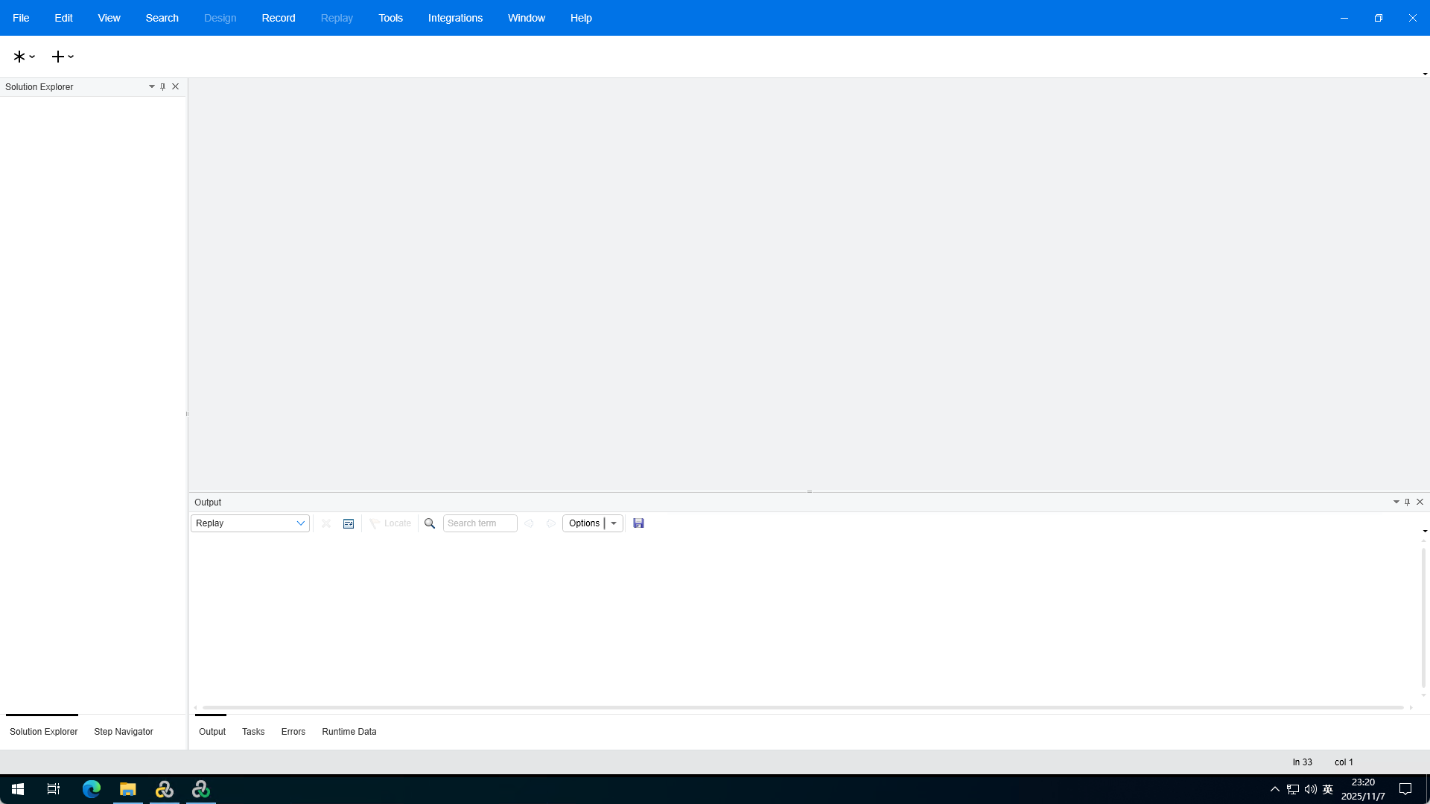Pin the Solution Explorer panel
Image resolution: width=1430 pixels, height=804 pixels.
[163, 86]
